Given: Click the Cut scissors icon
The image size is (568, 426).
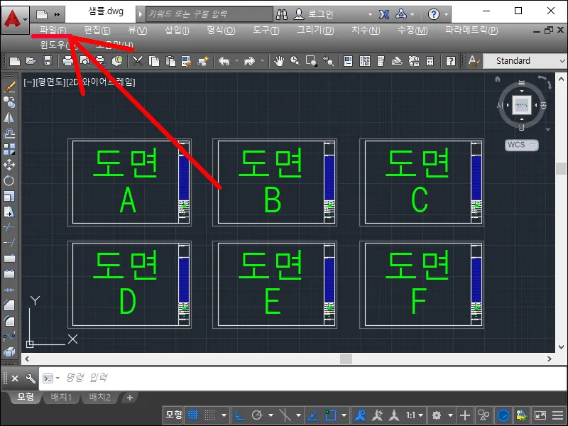Looking at the screenshot, I should [x=138, y=61].
